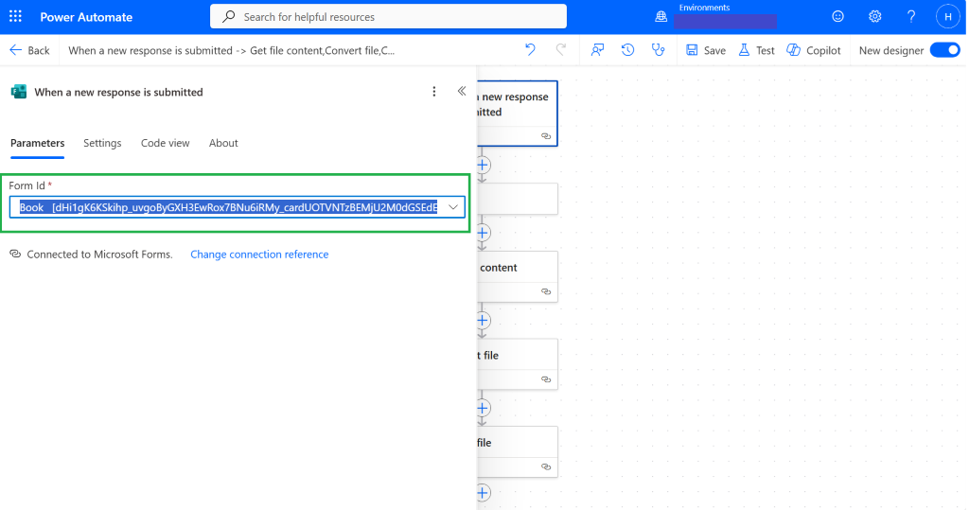Screen dimensions: 969x510
Task: Click the redo arrow icon
Action: pyautogui.click(x=560, y=50)
